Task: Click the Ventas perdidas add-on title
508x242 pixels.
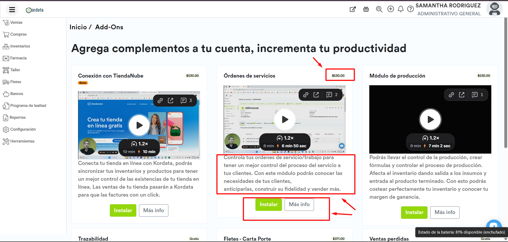Action: tap(389, 239)
